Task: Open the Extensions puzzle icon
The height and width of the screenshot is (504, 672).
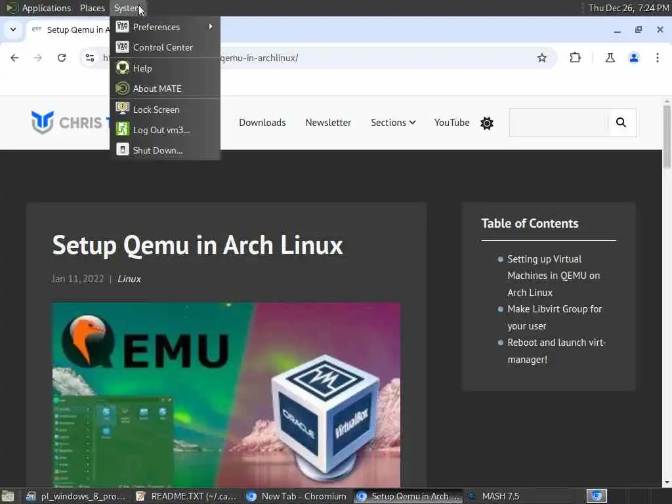Action: [x=575, y=58]
